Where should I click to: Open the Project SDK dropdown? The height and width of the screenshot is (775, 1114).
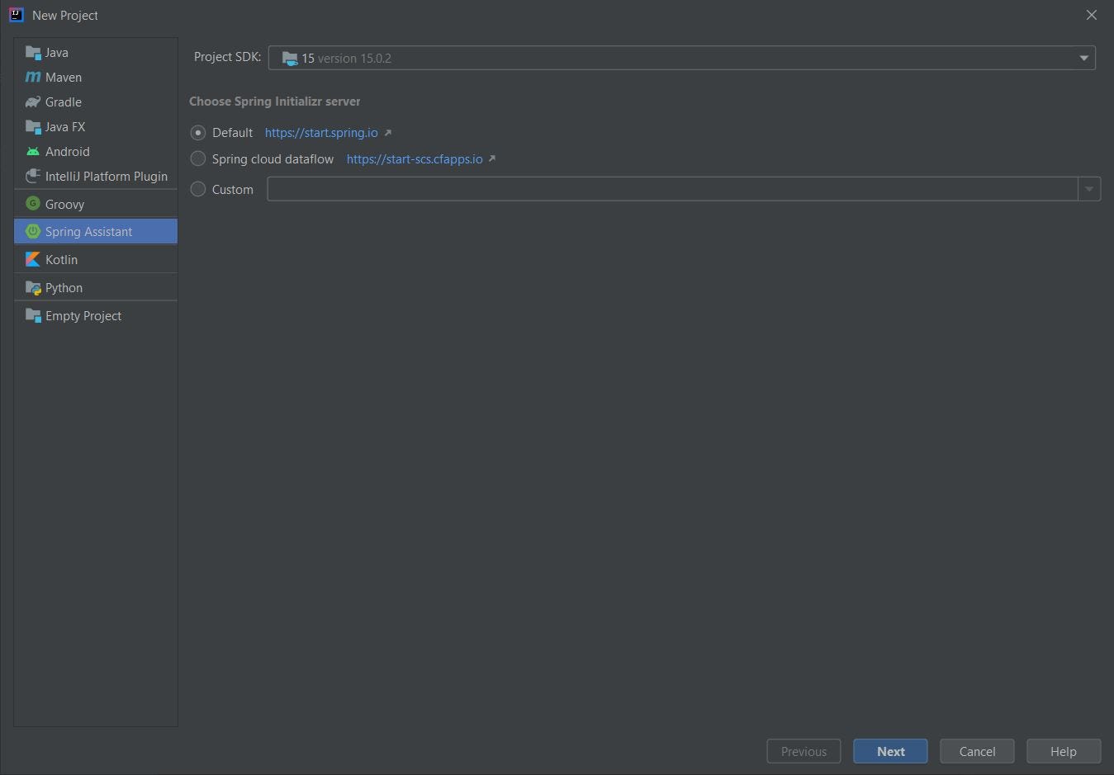682,58
